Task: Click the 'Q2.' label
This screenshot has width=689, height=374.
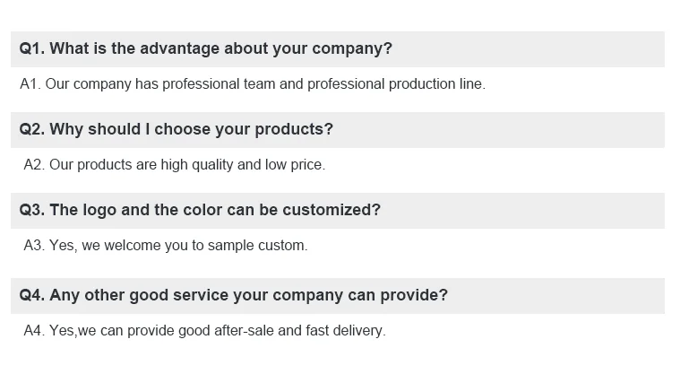Action: tap(32, 129)
